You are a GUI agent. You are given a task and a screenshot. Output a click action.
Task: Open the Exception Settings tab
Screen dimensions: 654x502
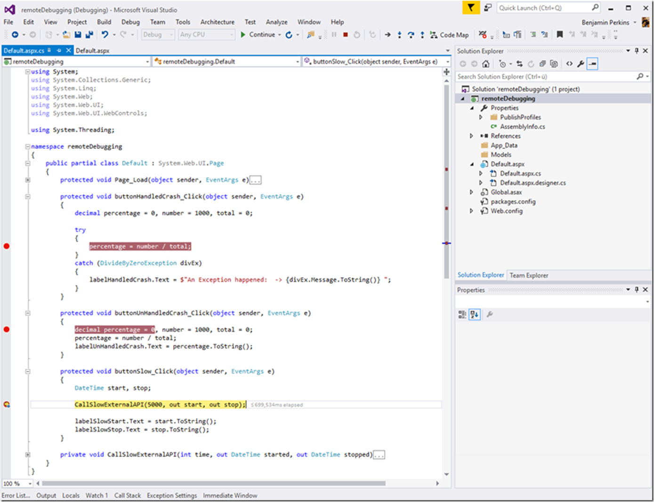(172, 495)
